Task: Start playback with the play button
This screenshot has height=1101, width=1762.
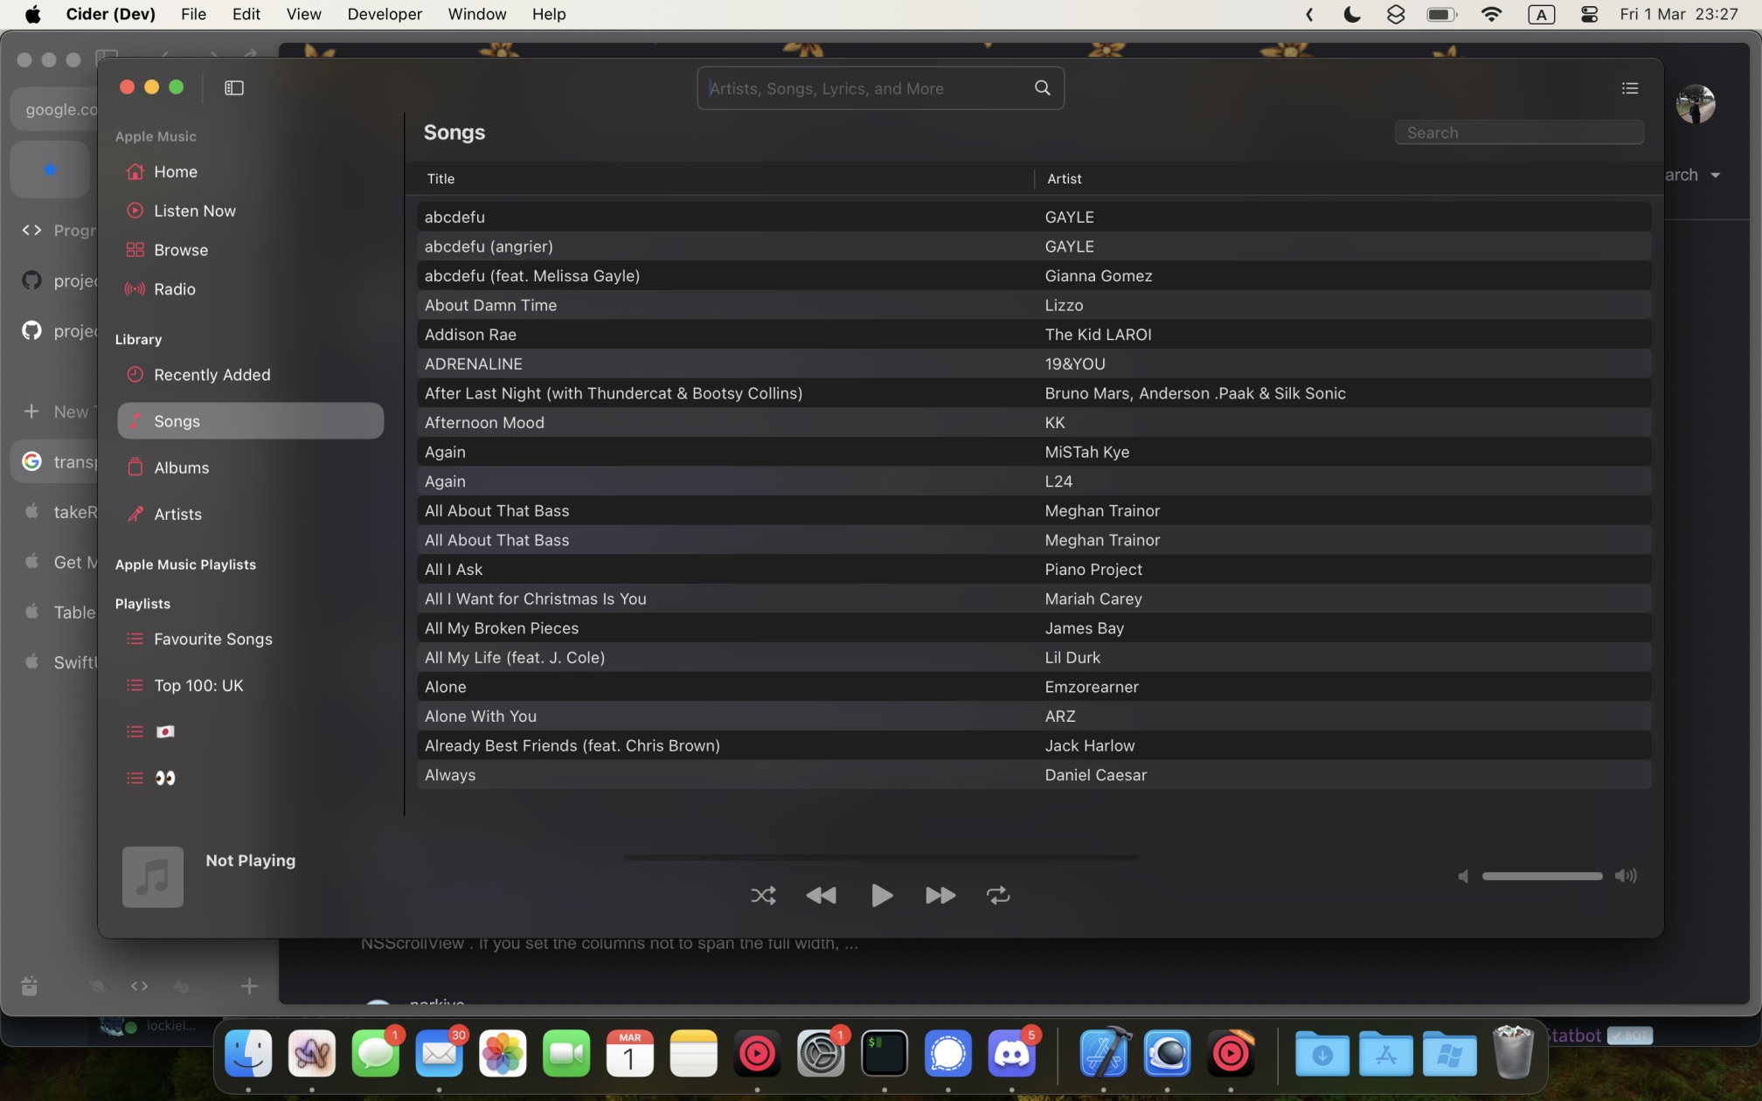Action: [x=881, y=896]
